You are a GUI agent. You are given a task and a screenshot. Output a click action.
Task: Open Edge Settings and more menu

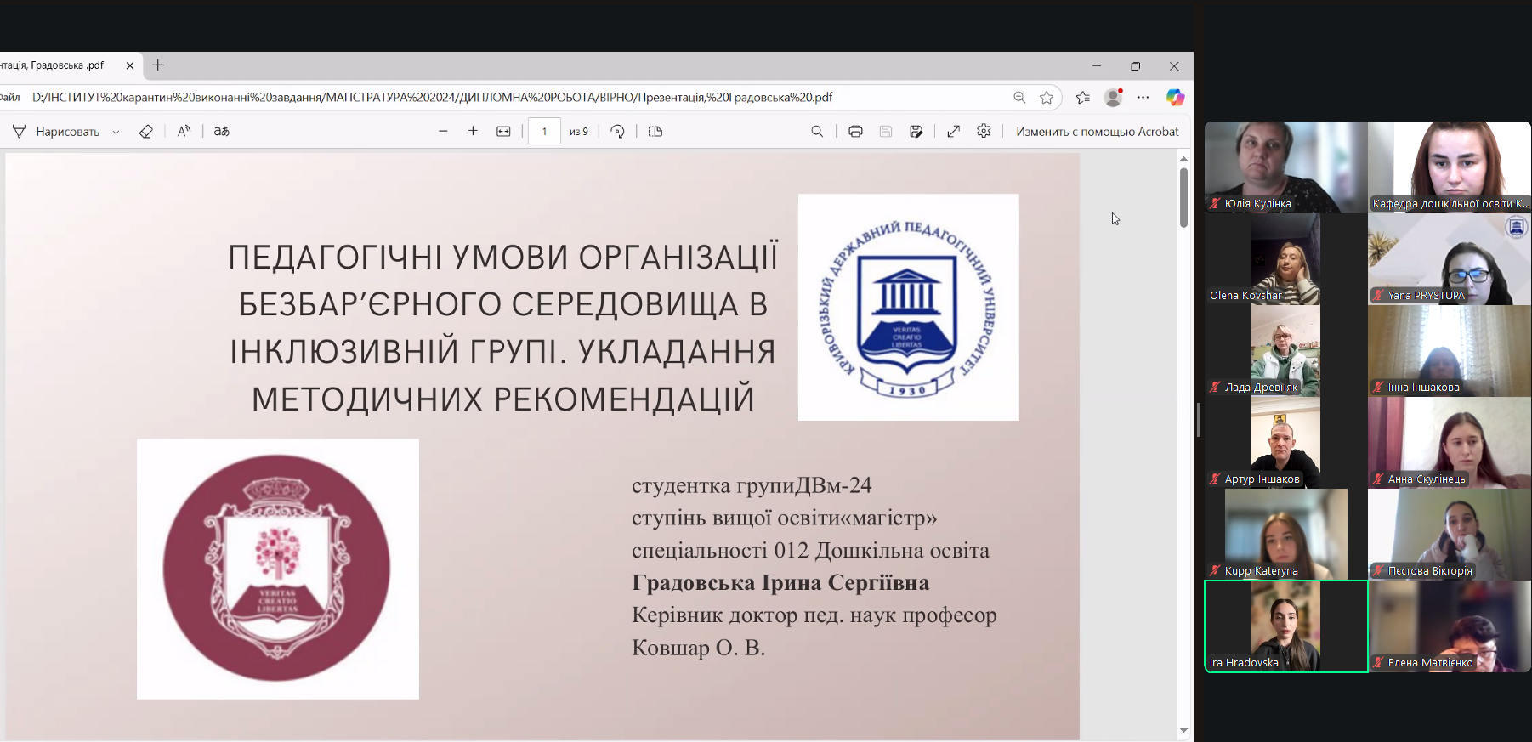[1143, 98]
